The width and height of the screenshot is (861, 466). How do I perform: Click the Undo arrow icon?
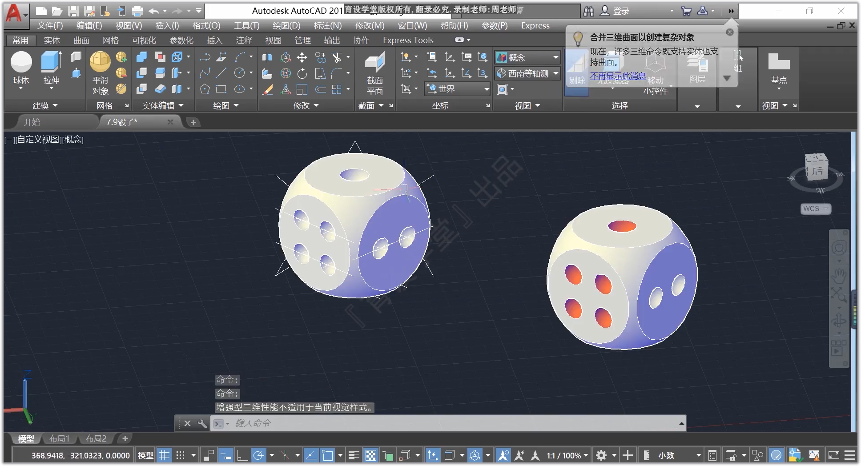point(154,11)
